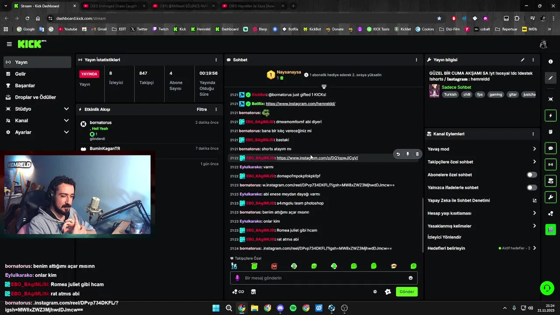
Task: Click the green headset support button
Action: tap(547, 288)
